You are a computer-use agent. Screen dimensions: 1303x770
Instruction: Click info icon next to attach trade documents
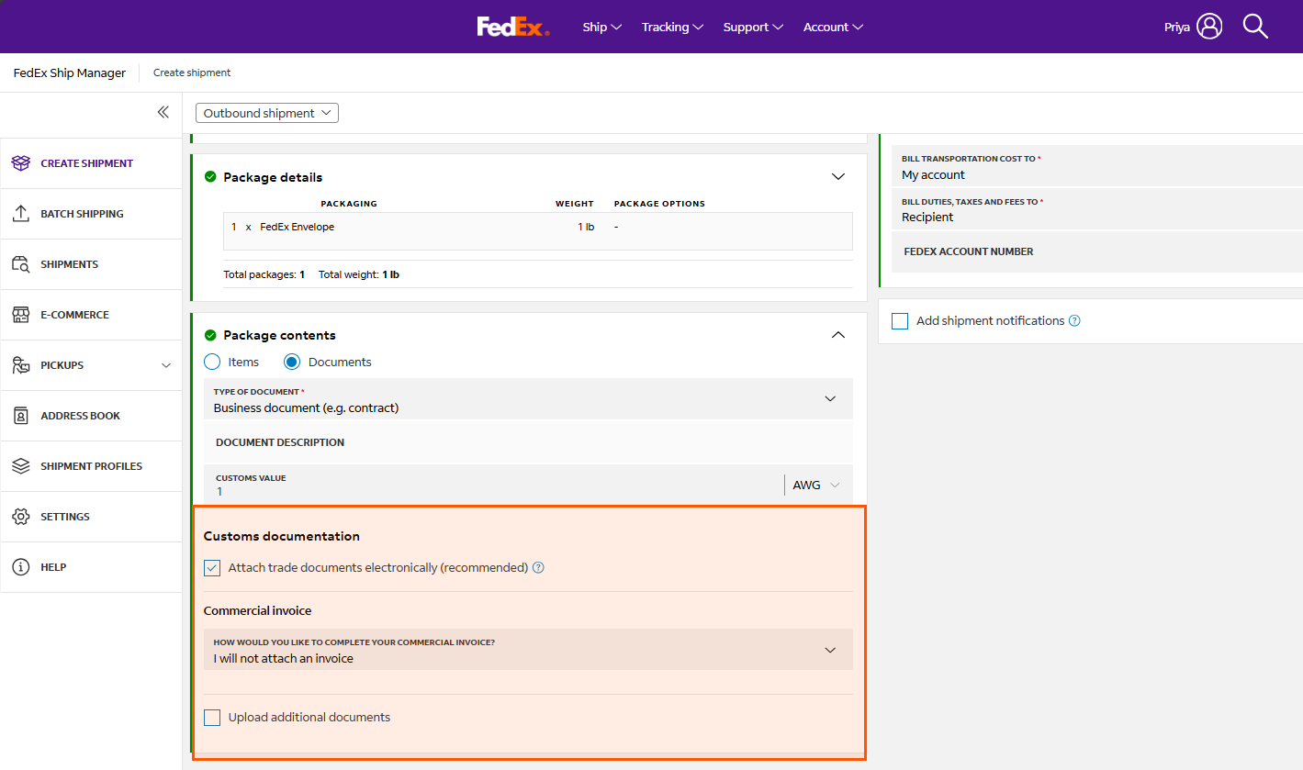point(538,568)
